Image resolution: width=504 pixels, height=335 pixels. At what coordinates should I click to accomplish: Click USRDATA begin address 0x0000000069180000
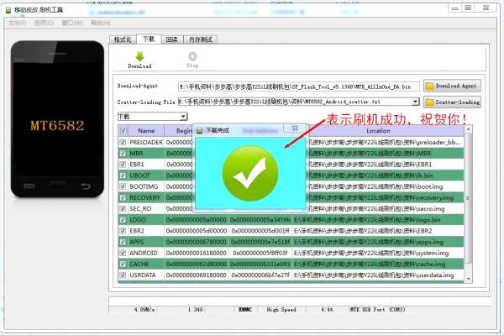(x=196, y=275)
